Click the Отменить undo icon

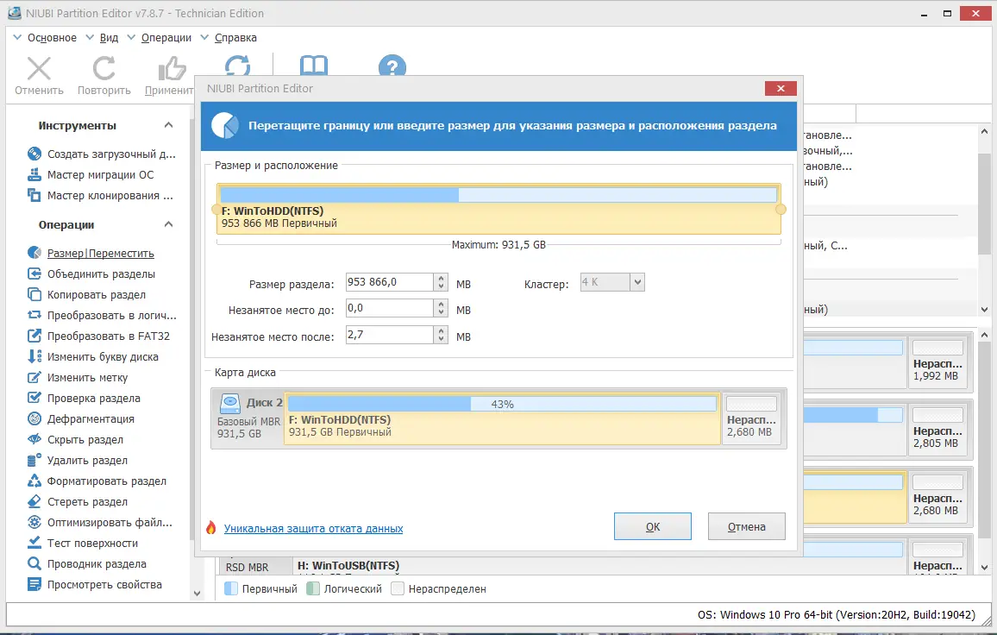(x=39, y=69)
